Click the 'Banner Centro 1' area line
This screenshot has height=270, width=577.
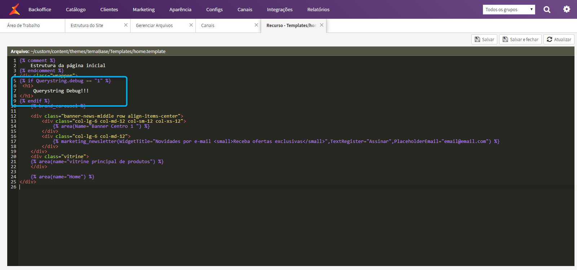(101, 126)
